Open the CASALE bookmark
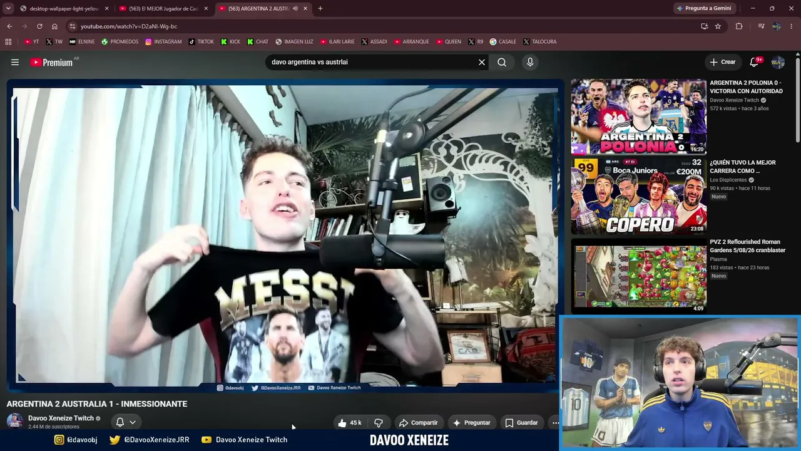 pos(503,42)
